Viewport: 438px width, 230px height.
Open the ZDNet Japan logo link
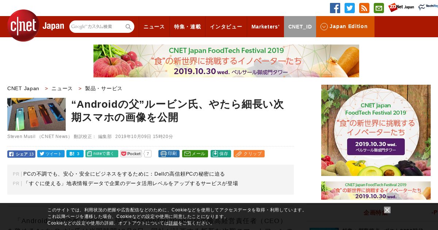pyautogui.click(x=401, y=7)
